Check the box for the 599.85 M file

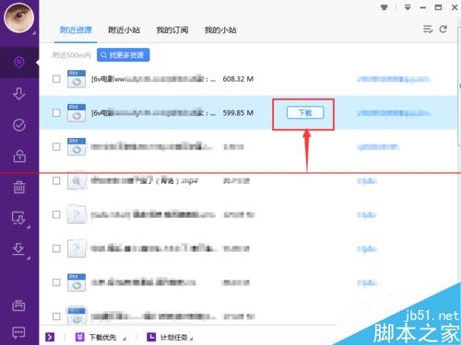[x=56, y=113]
